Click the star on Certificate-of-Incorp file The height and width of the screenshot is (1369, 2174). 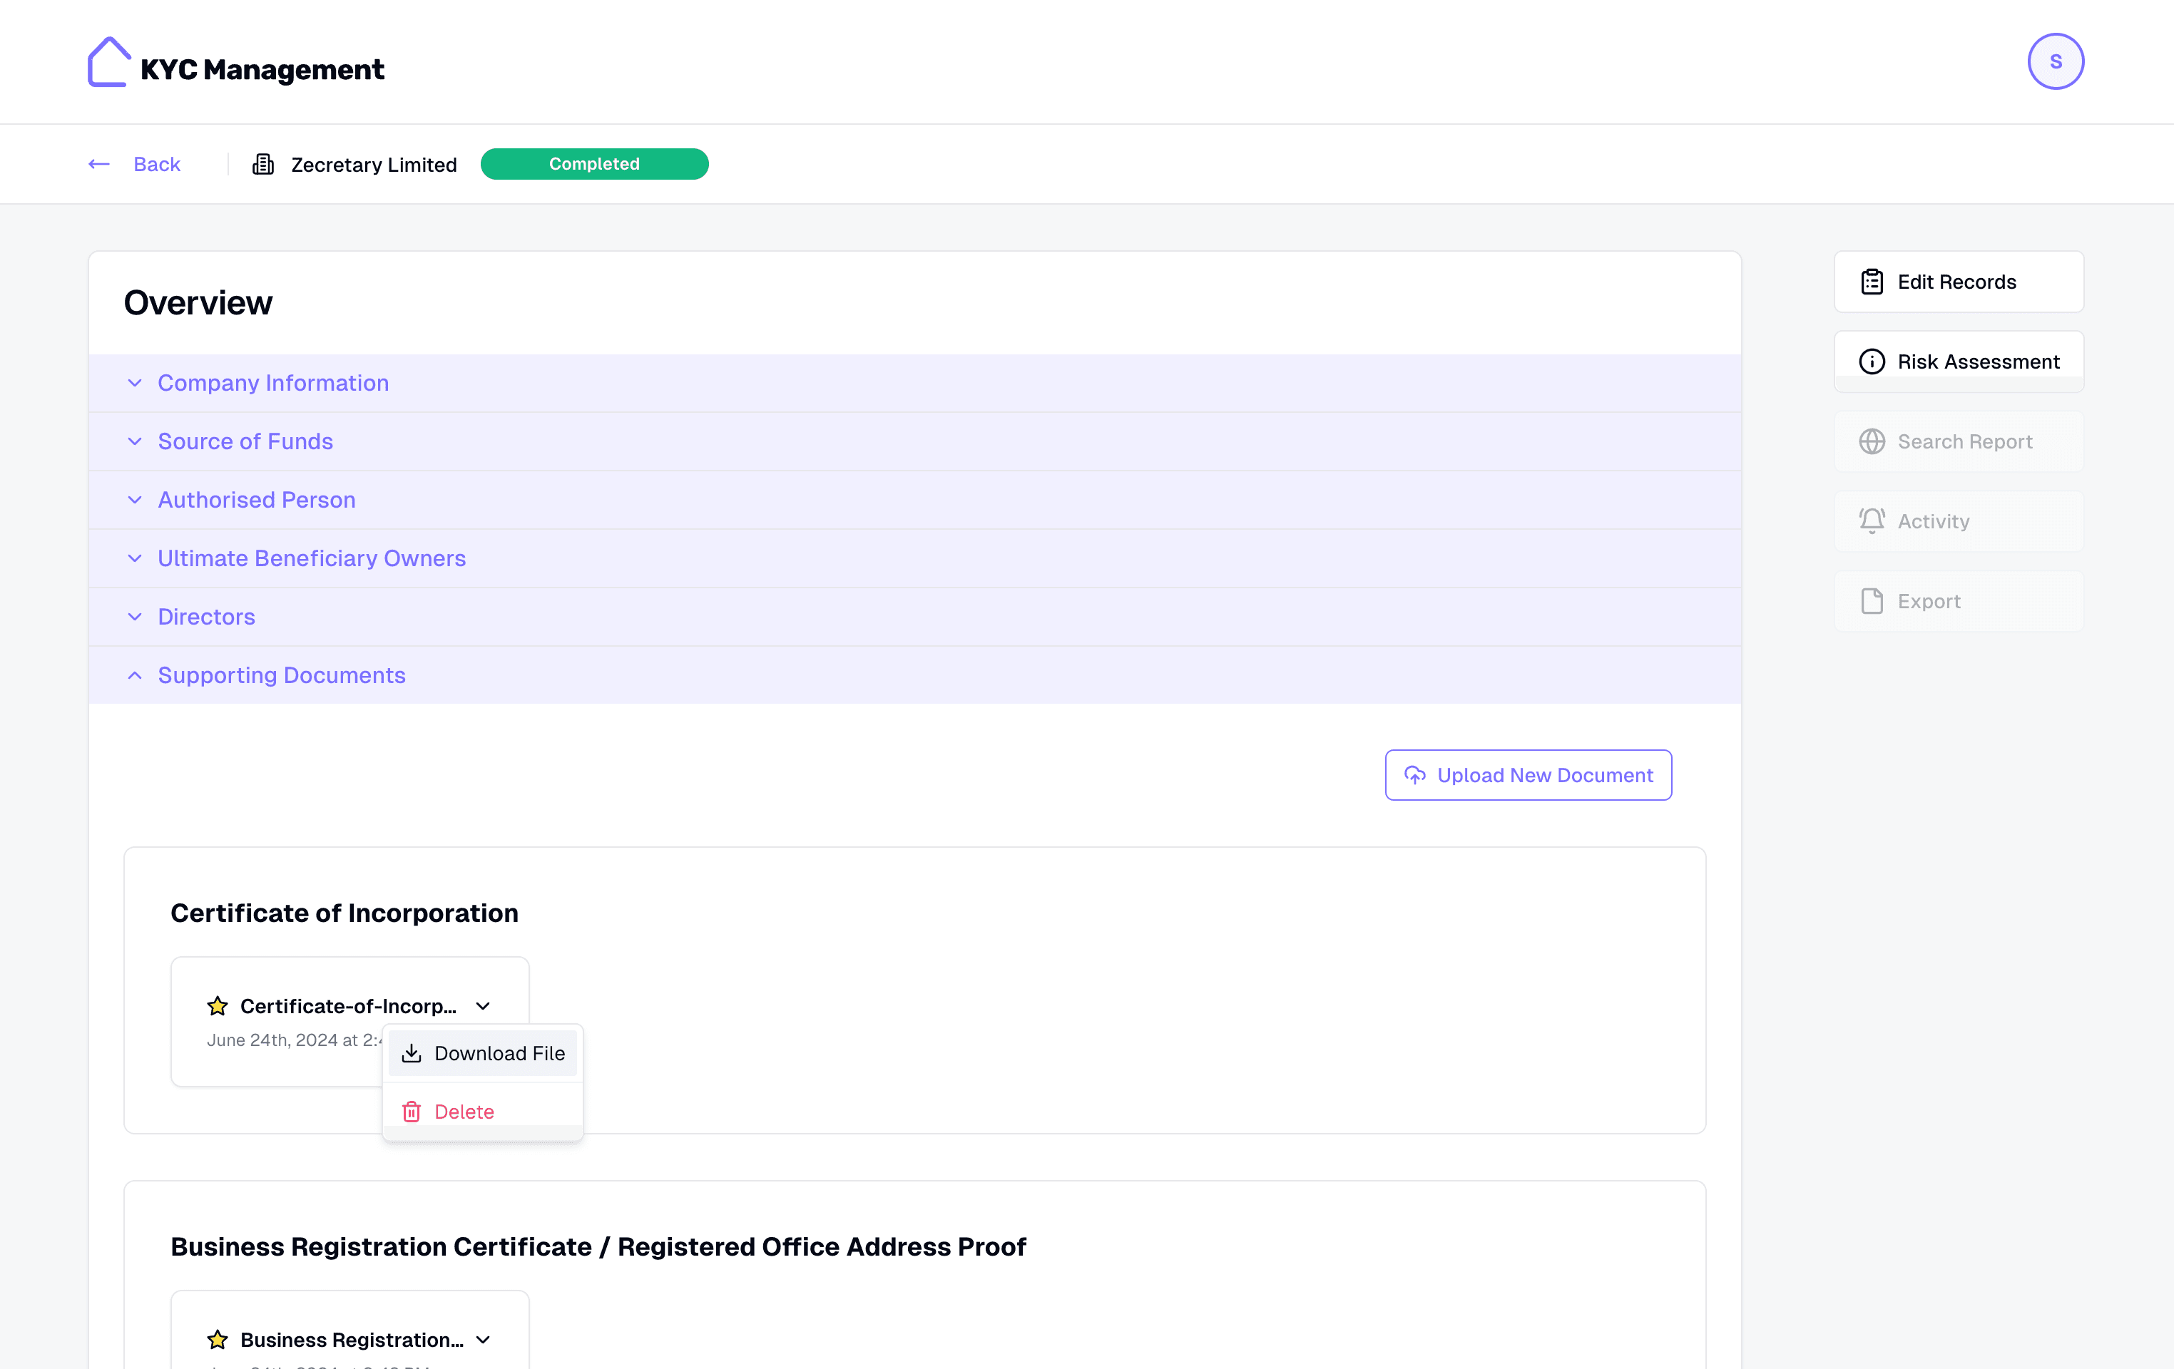218,1006
